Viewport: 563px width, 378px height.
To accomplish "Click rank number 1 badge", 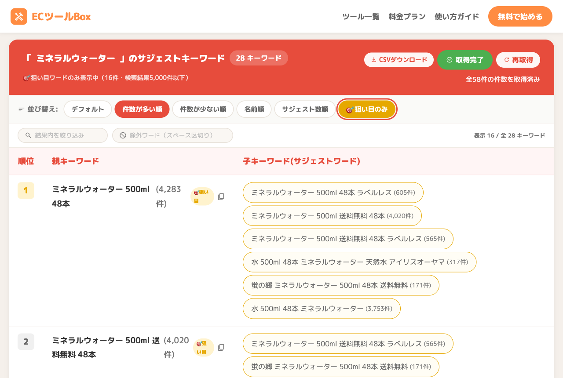I will click(x=26, y=190).
